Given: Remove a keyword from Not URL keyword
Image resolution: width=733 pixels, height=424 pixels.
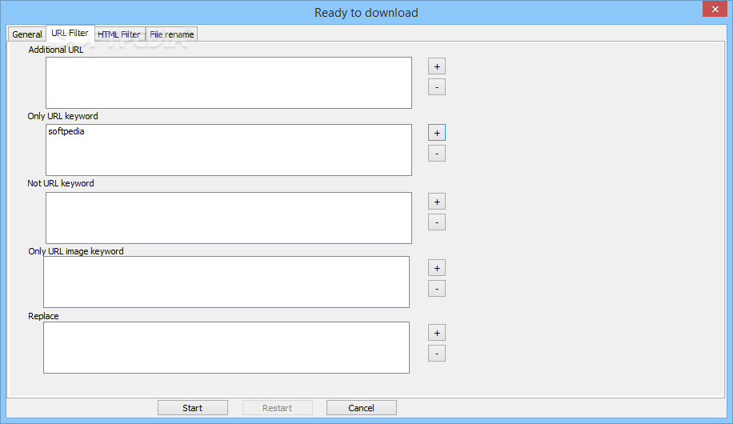Looking at the screenshot, I should (x=437, y=222).
